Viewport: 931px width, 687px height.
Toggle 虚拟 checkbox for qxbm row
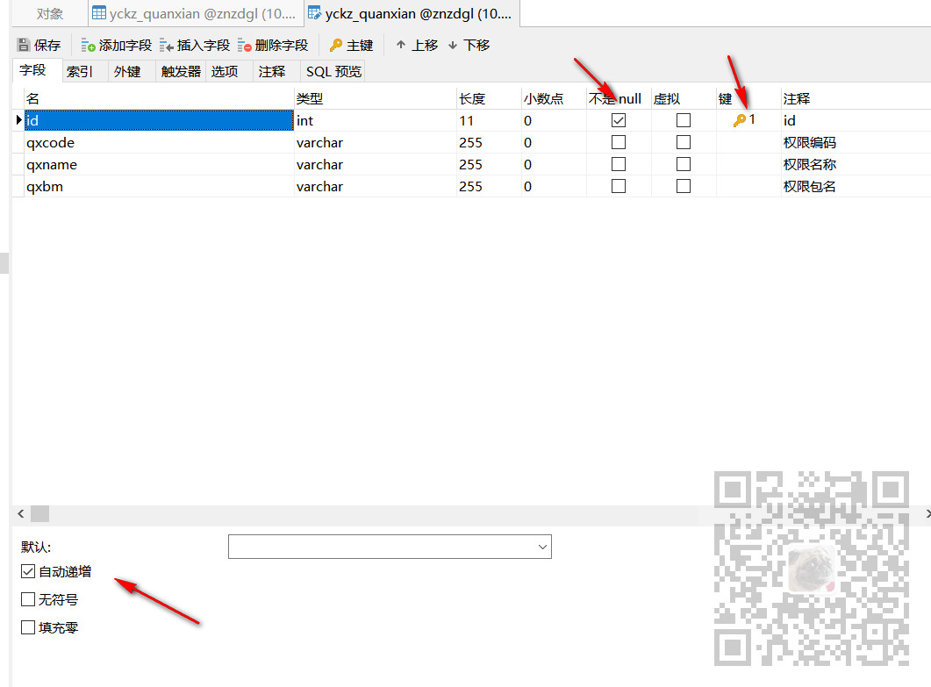684,186
